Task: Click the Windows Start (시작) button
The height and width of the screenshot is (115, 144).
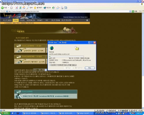Action: (5, 113)
